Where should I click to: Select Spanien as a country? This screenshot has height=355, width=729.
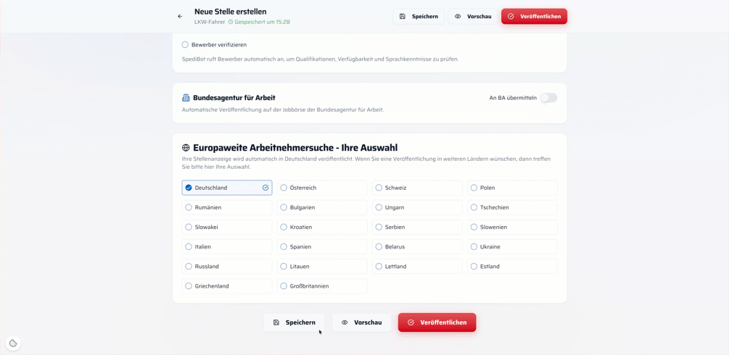pos(322,247)
